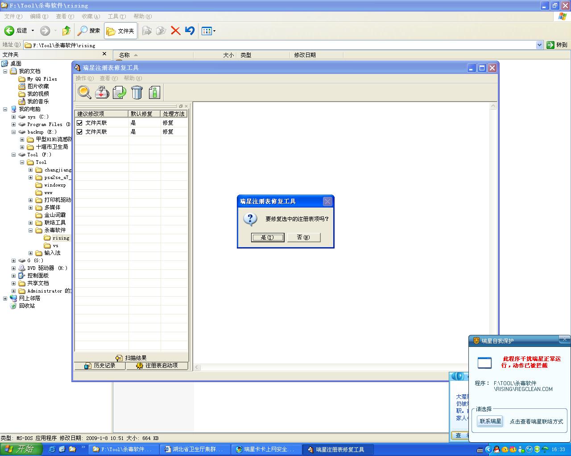Screen dimensions: 571x456
Task: Click the Move To folder icon in Explorer toolbar
Action: tap(147, 31)
